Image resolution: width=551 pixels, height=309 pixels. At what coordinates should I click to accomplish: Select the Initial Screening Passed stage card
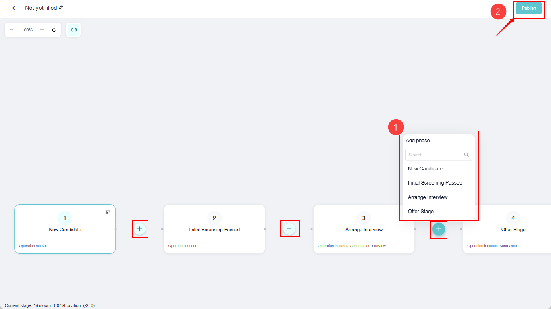[x=214, y=229]
